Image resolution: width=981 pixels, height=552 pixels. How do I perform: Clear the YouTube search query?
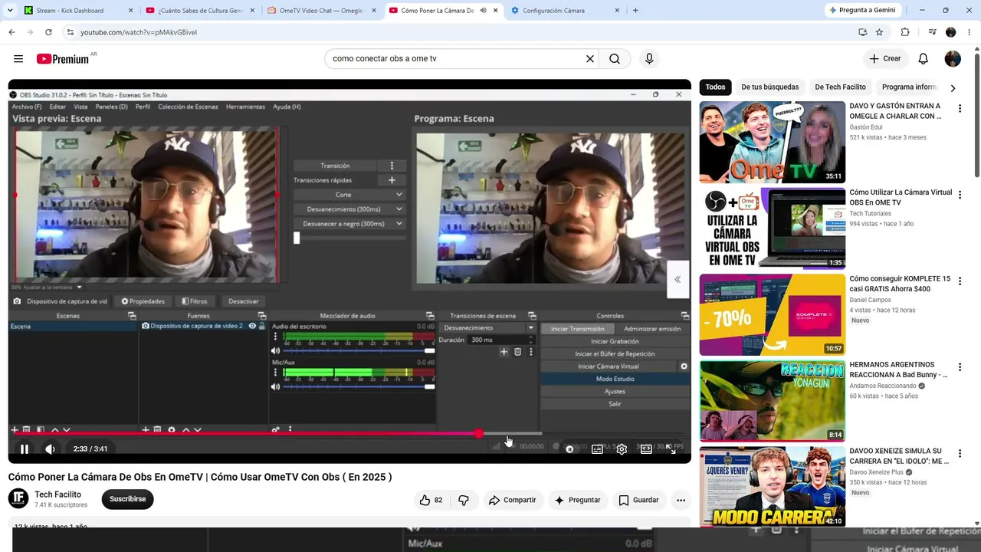tap(590, 59)
